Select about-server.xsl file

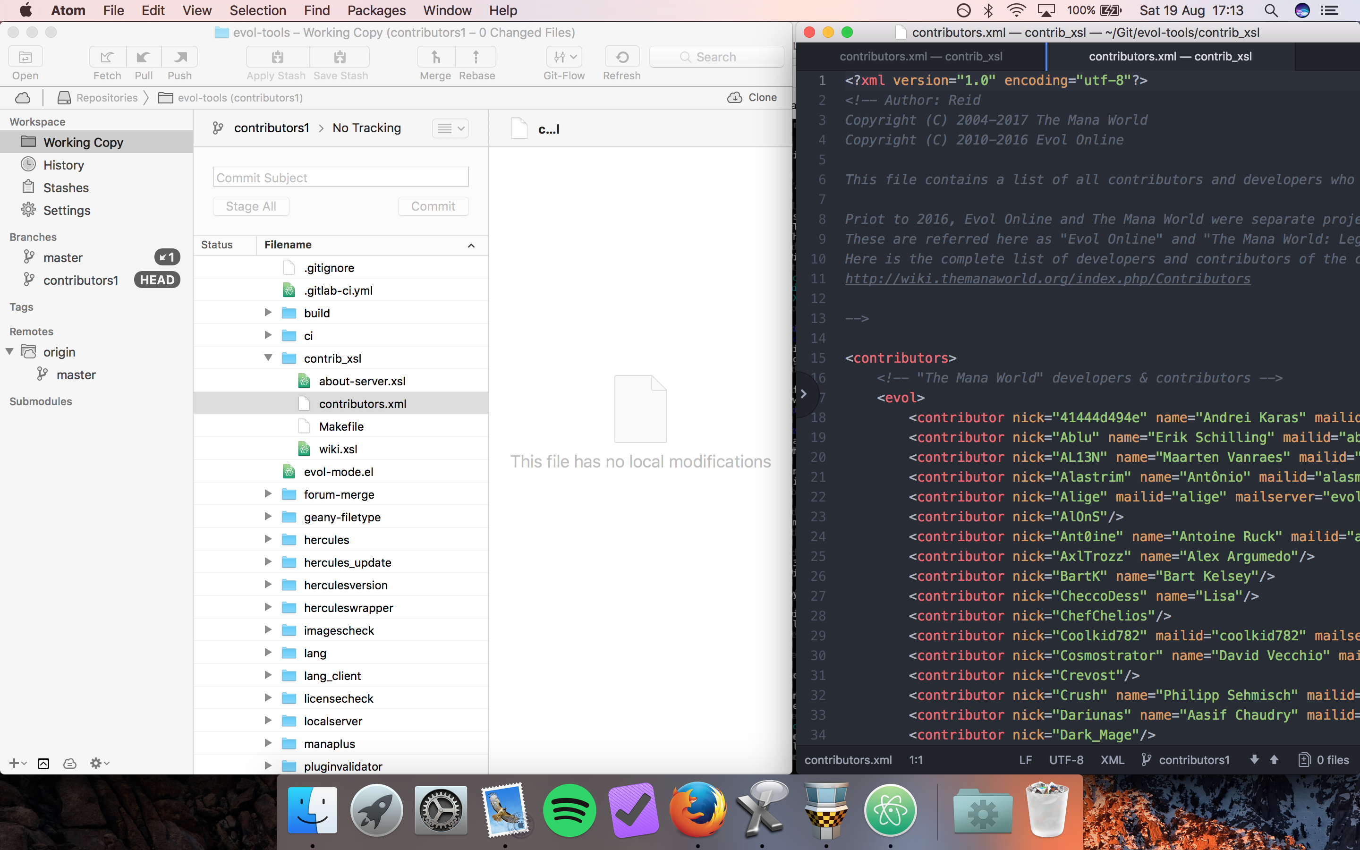(x=340, y=381)
